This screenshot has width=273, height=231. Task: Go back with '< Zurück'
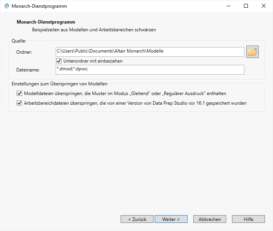137,219
